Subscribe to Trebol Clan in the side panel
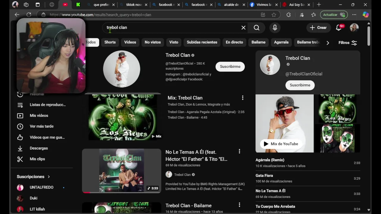 point(300,85)
